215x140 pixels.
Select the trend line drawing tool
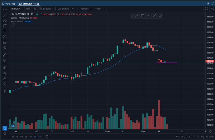pyautogui.click(x=5, y=15)
